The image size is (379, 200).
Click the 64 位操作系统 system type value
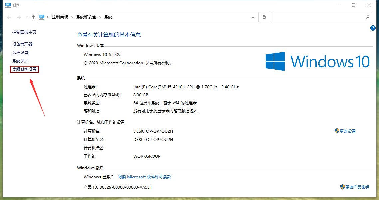165,103
